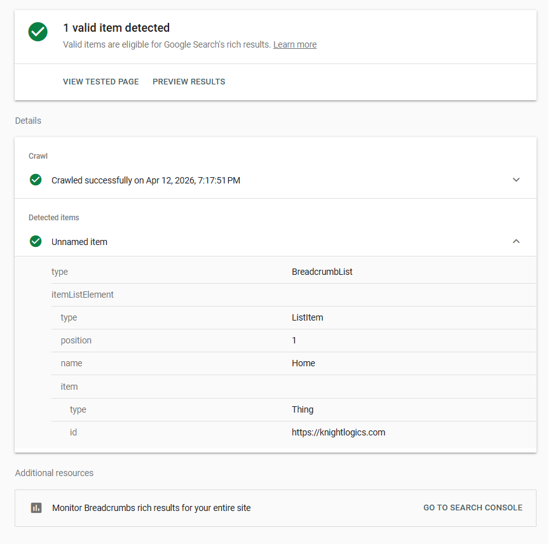
Task: Click GO TO SEARCH CONSOLE
Action: (x=472, y=507)
